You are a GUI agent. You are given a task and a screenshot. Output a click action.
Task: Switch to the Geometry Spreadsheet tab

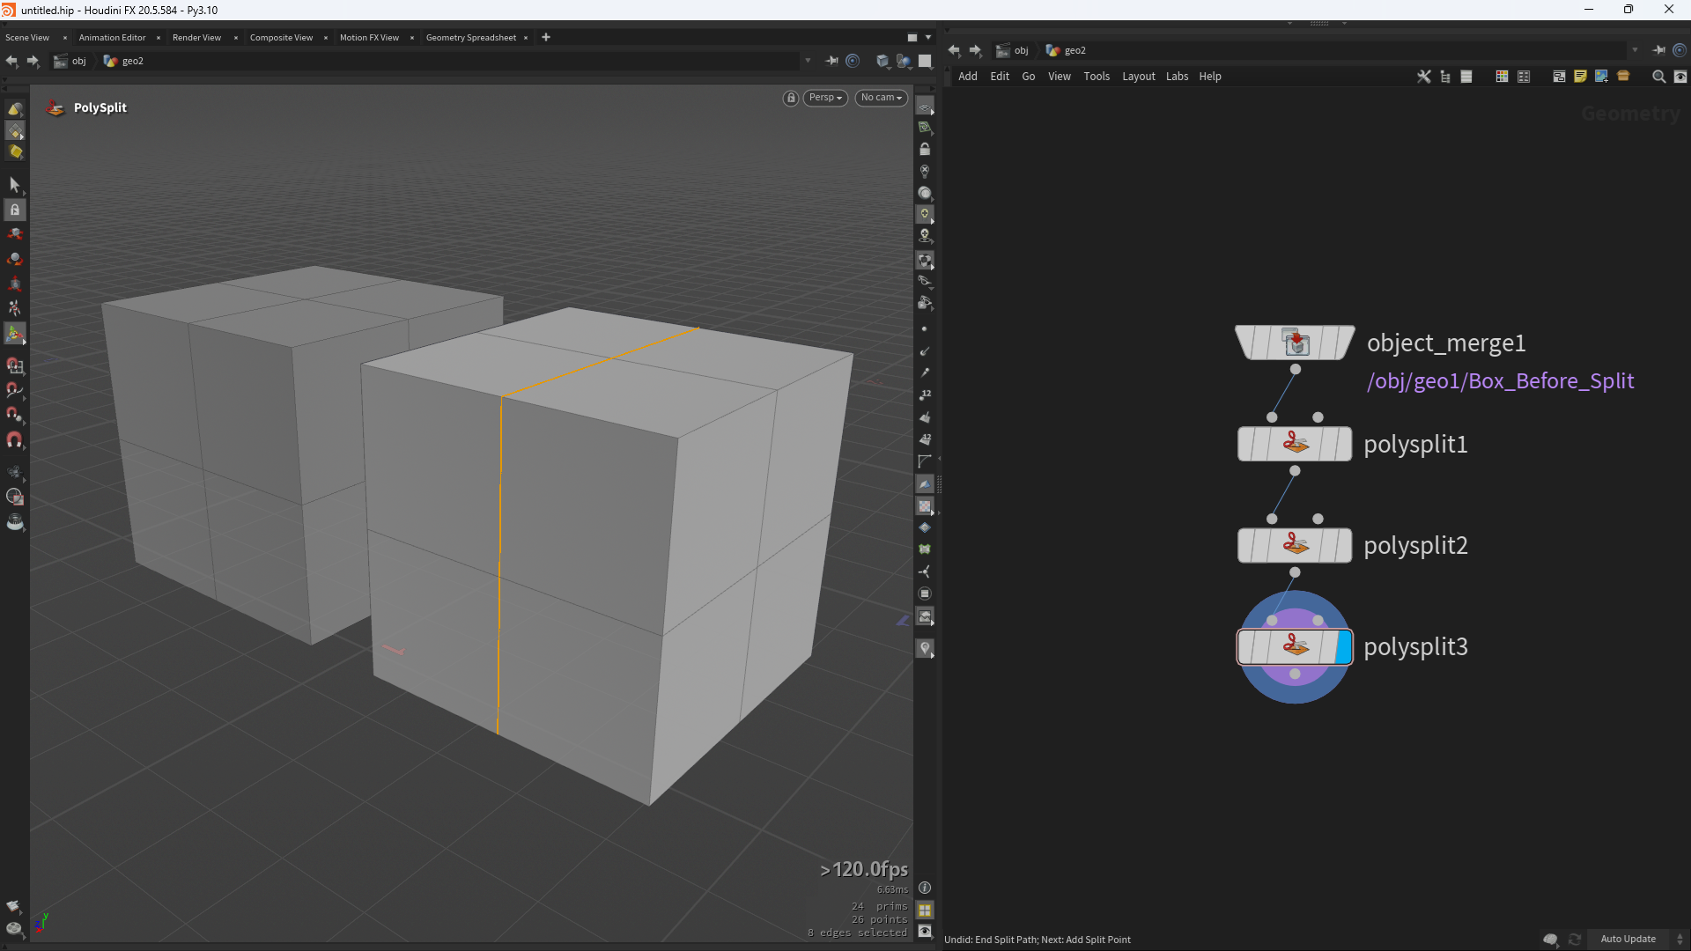pos(470,37)
